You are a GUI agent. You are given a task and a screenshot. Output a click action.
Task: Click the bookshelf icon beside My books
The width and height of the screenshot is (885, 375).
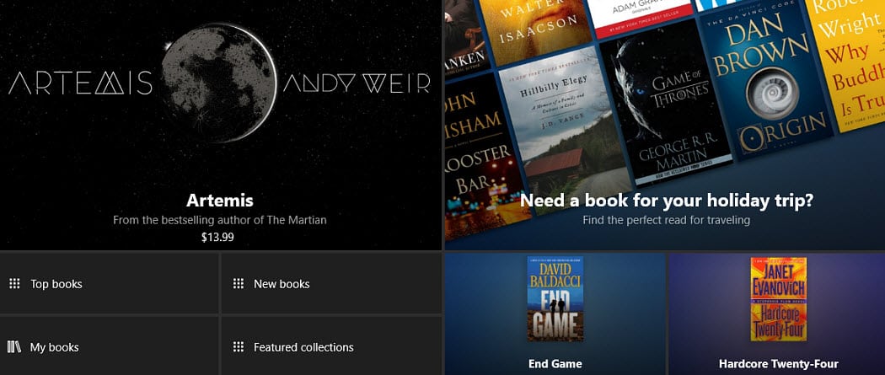click(14, 347)
